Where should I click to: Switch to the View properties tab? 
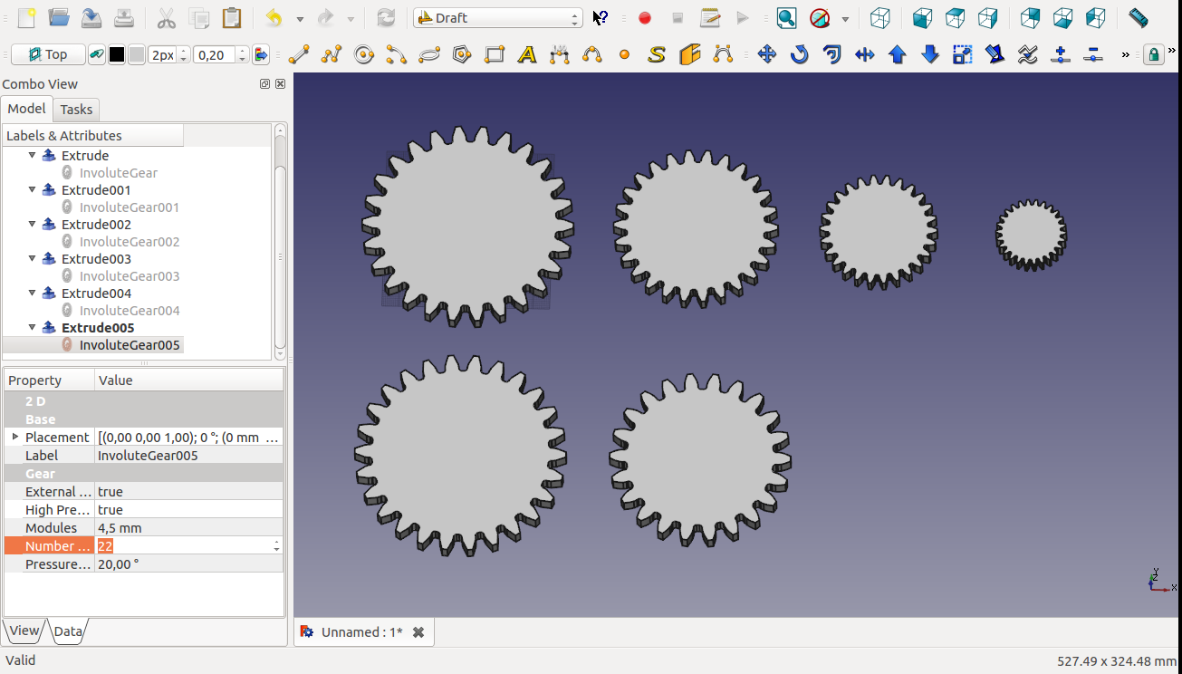point(24,631)
